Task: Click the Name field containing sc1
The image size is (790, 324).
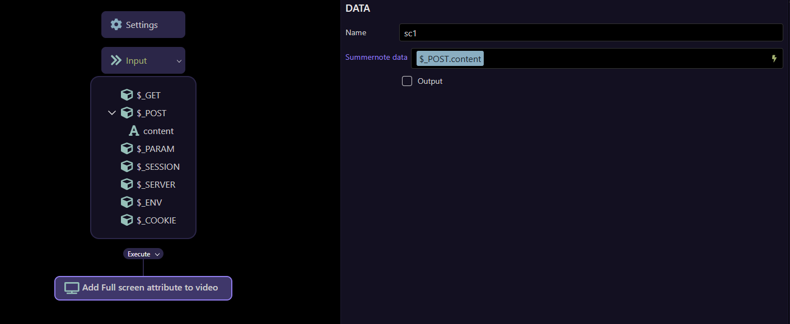Action: pos(591,33)
